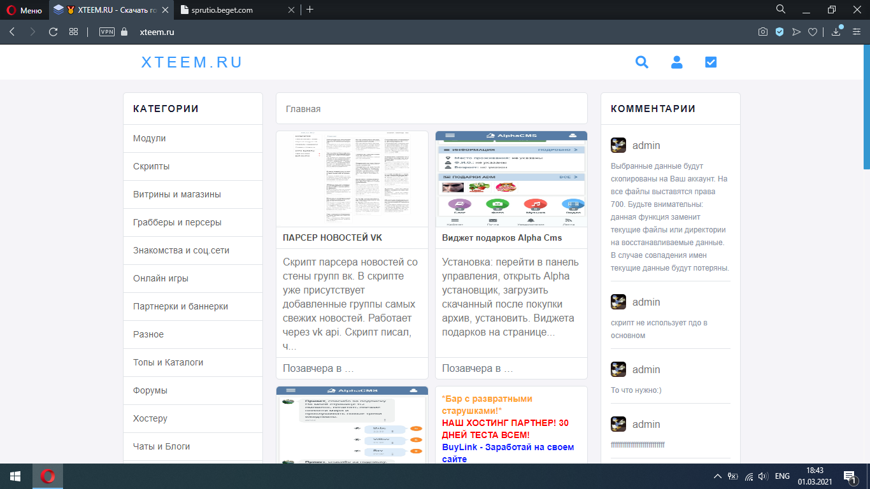This screenshot has width=870, height=489.
Task: Open the Easy Setup sliders menu
Action: pos(856,32)
